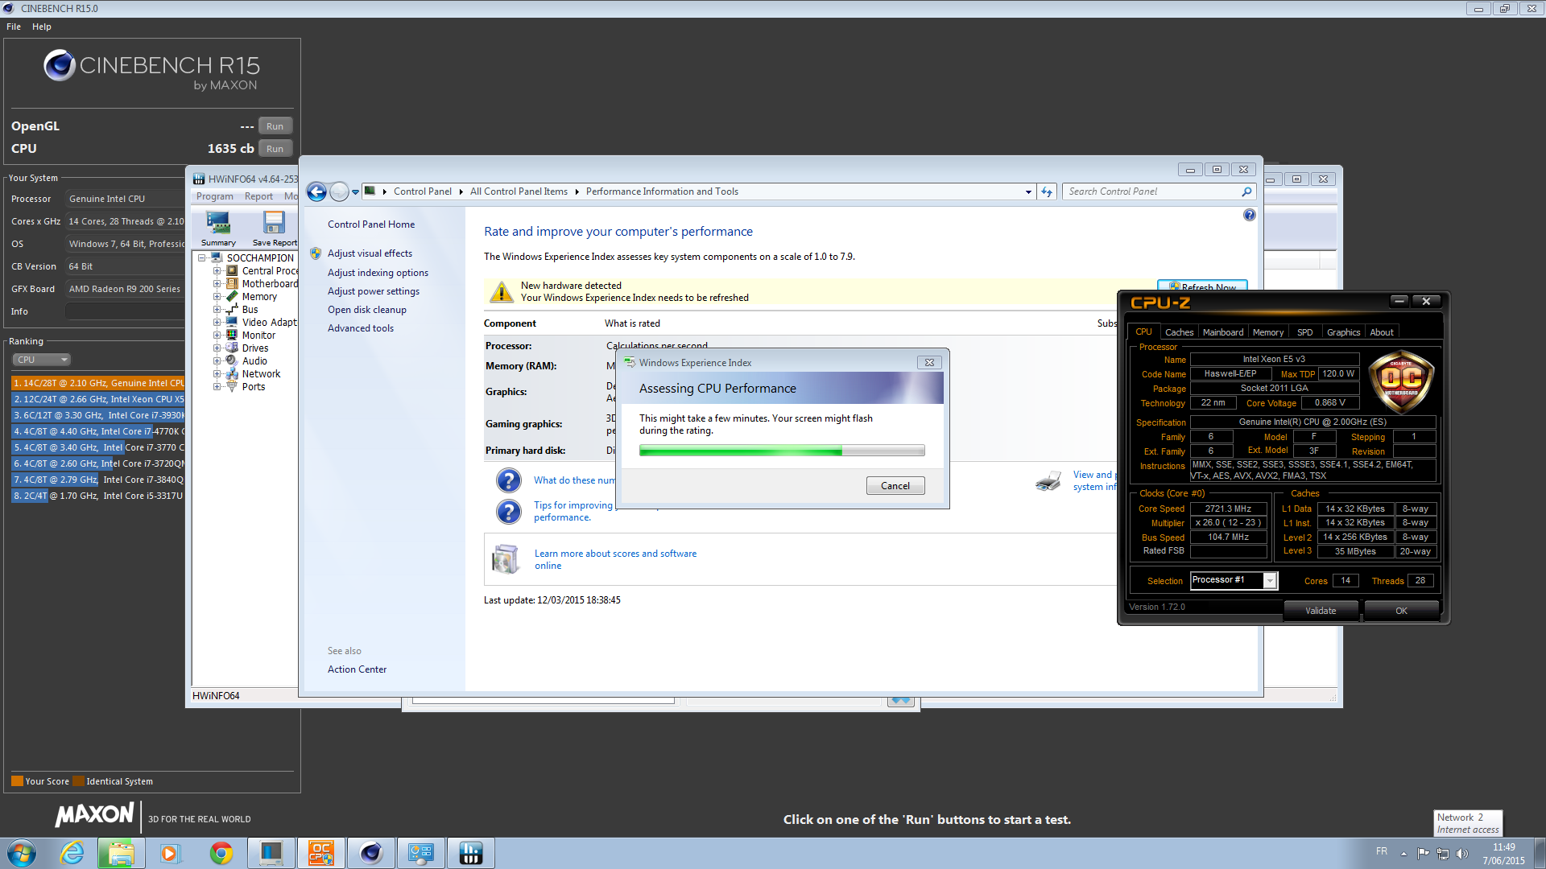Image resolution: width=1546 pixels, height=869 pixels.
Task: Expand the Central Processor tree node
Action: click(x=217, y=271)
